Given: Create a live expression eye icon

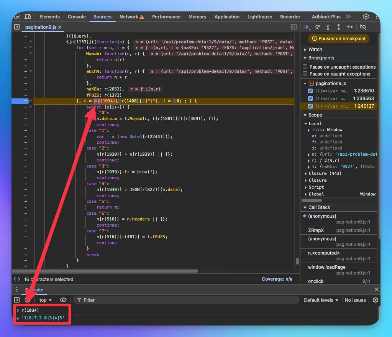Looking at the screenshot, I should click(63, 300).
